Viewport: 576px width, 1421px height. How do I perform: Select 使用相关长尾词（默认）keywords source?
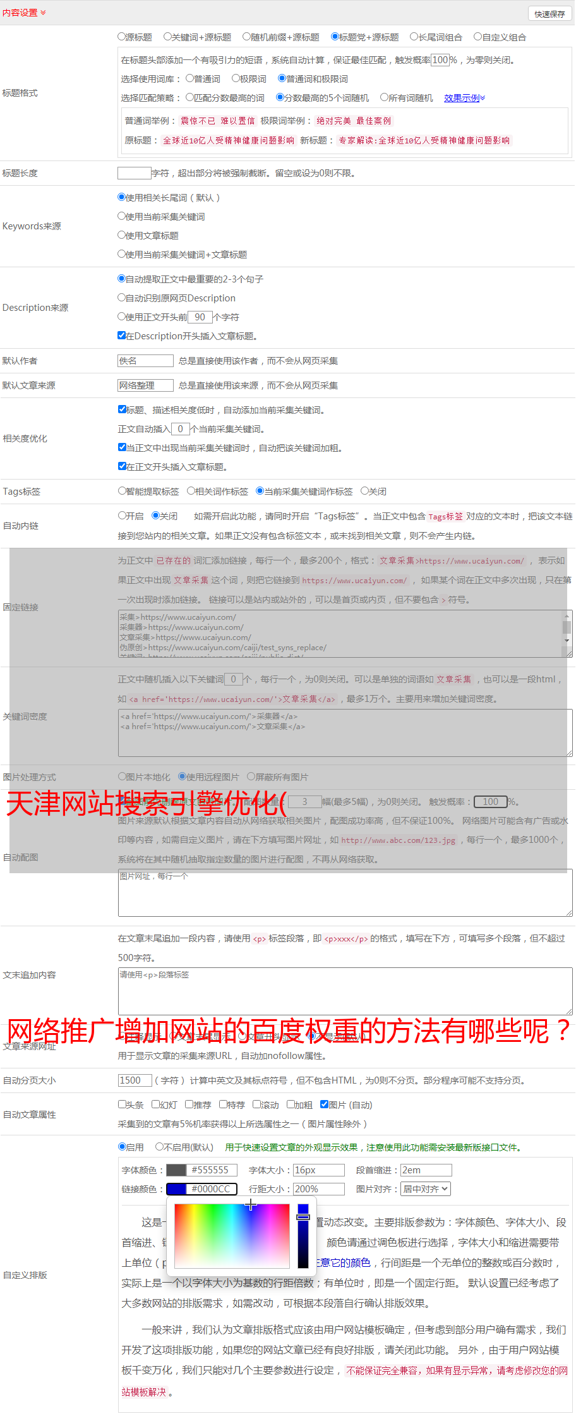point(122,197)
